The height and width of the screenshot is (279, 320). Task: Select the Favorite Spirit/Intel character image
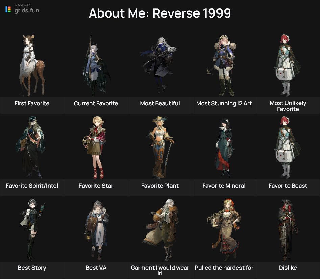pyautogui.click(x=30, y=147)
